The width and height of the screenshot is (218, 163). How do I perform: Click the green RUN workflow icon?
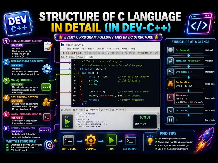(x=111, y=140)
